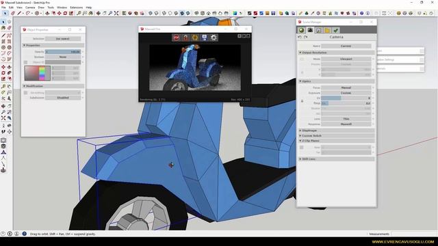
Task: Toggle the Grouping checkbox under Modification
Action: click(26, 93)
